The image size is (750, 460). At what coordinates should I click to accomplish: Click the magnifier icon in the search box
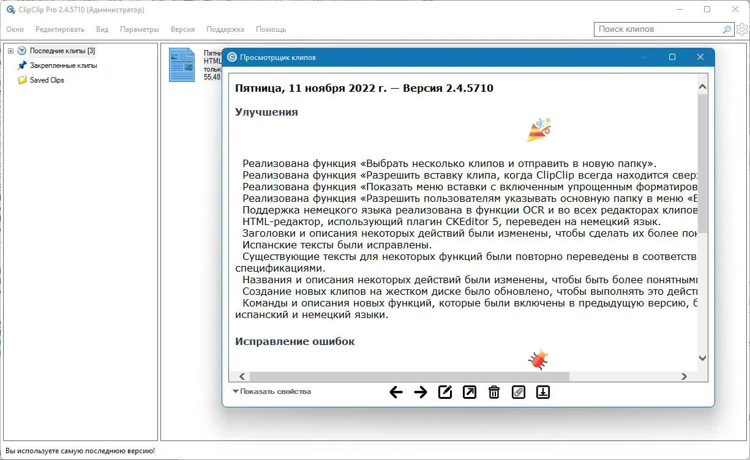[726, 29]
